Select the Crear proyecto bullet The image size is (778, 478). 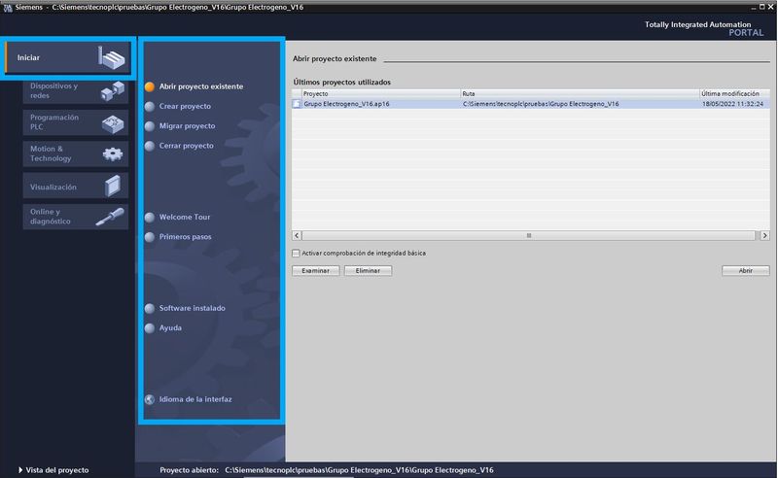coord(150,106)
